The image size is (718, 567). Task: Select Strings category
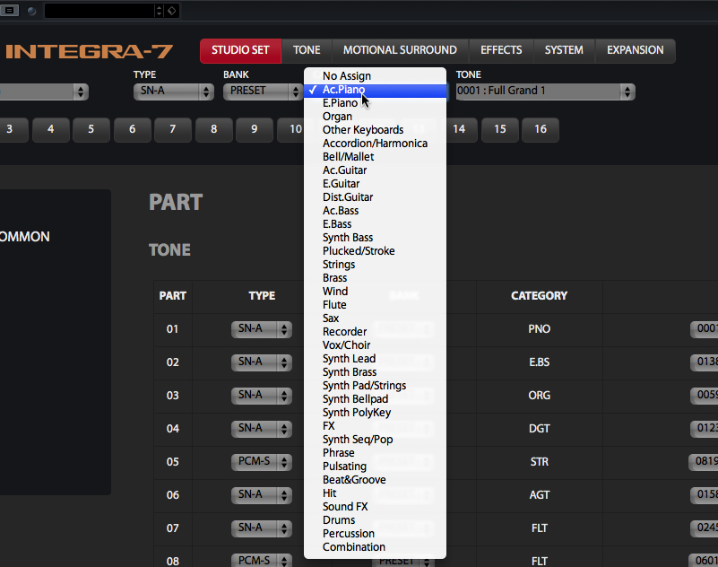(375, 265)
